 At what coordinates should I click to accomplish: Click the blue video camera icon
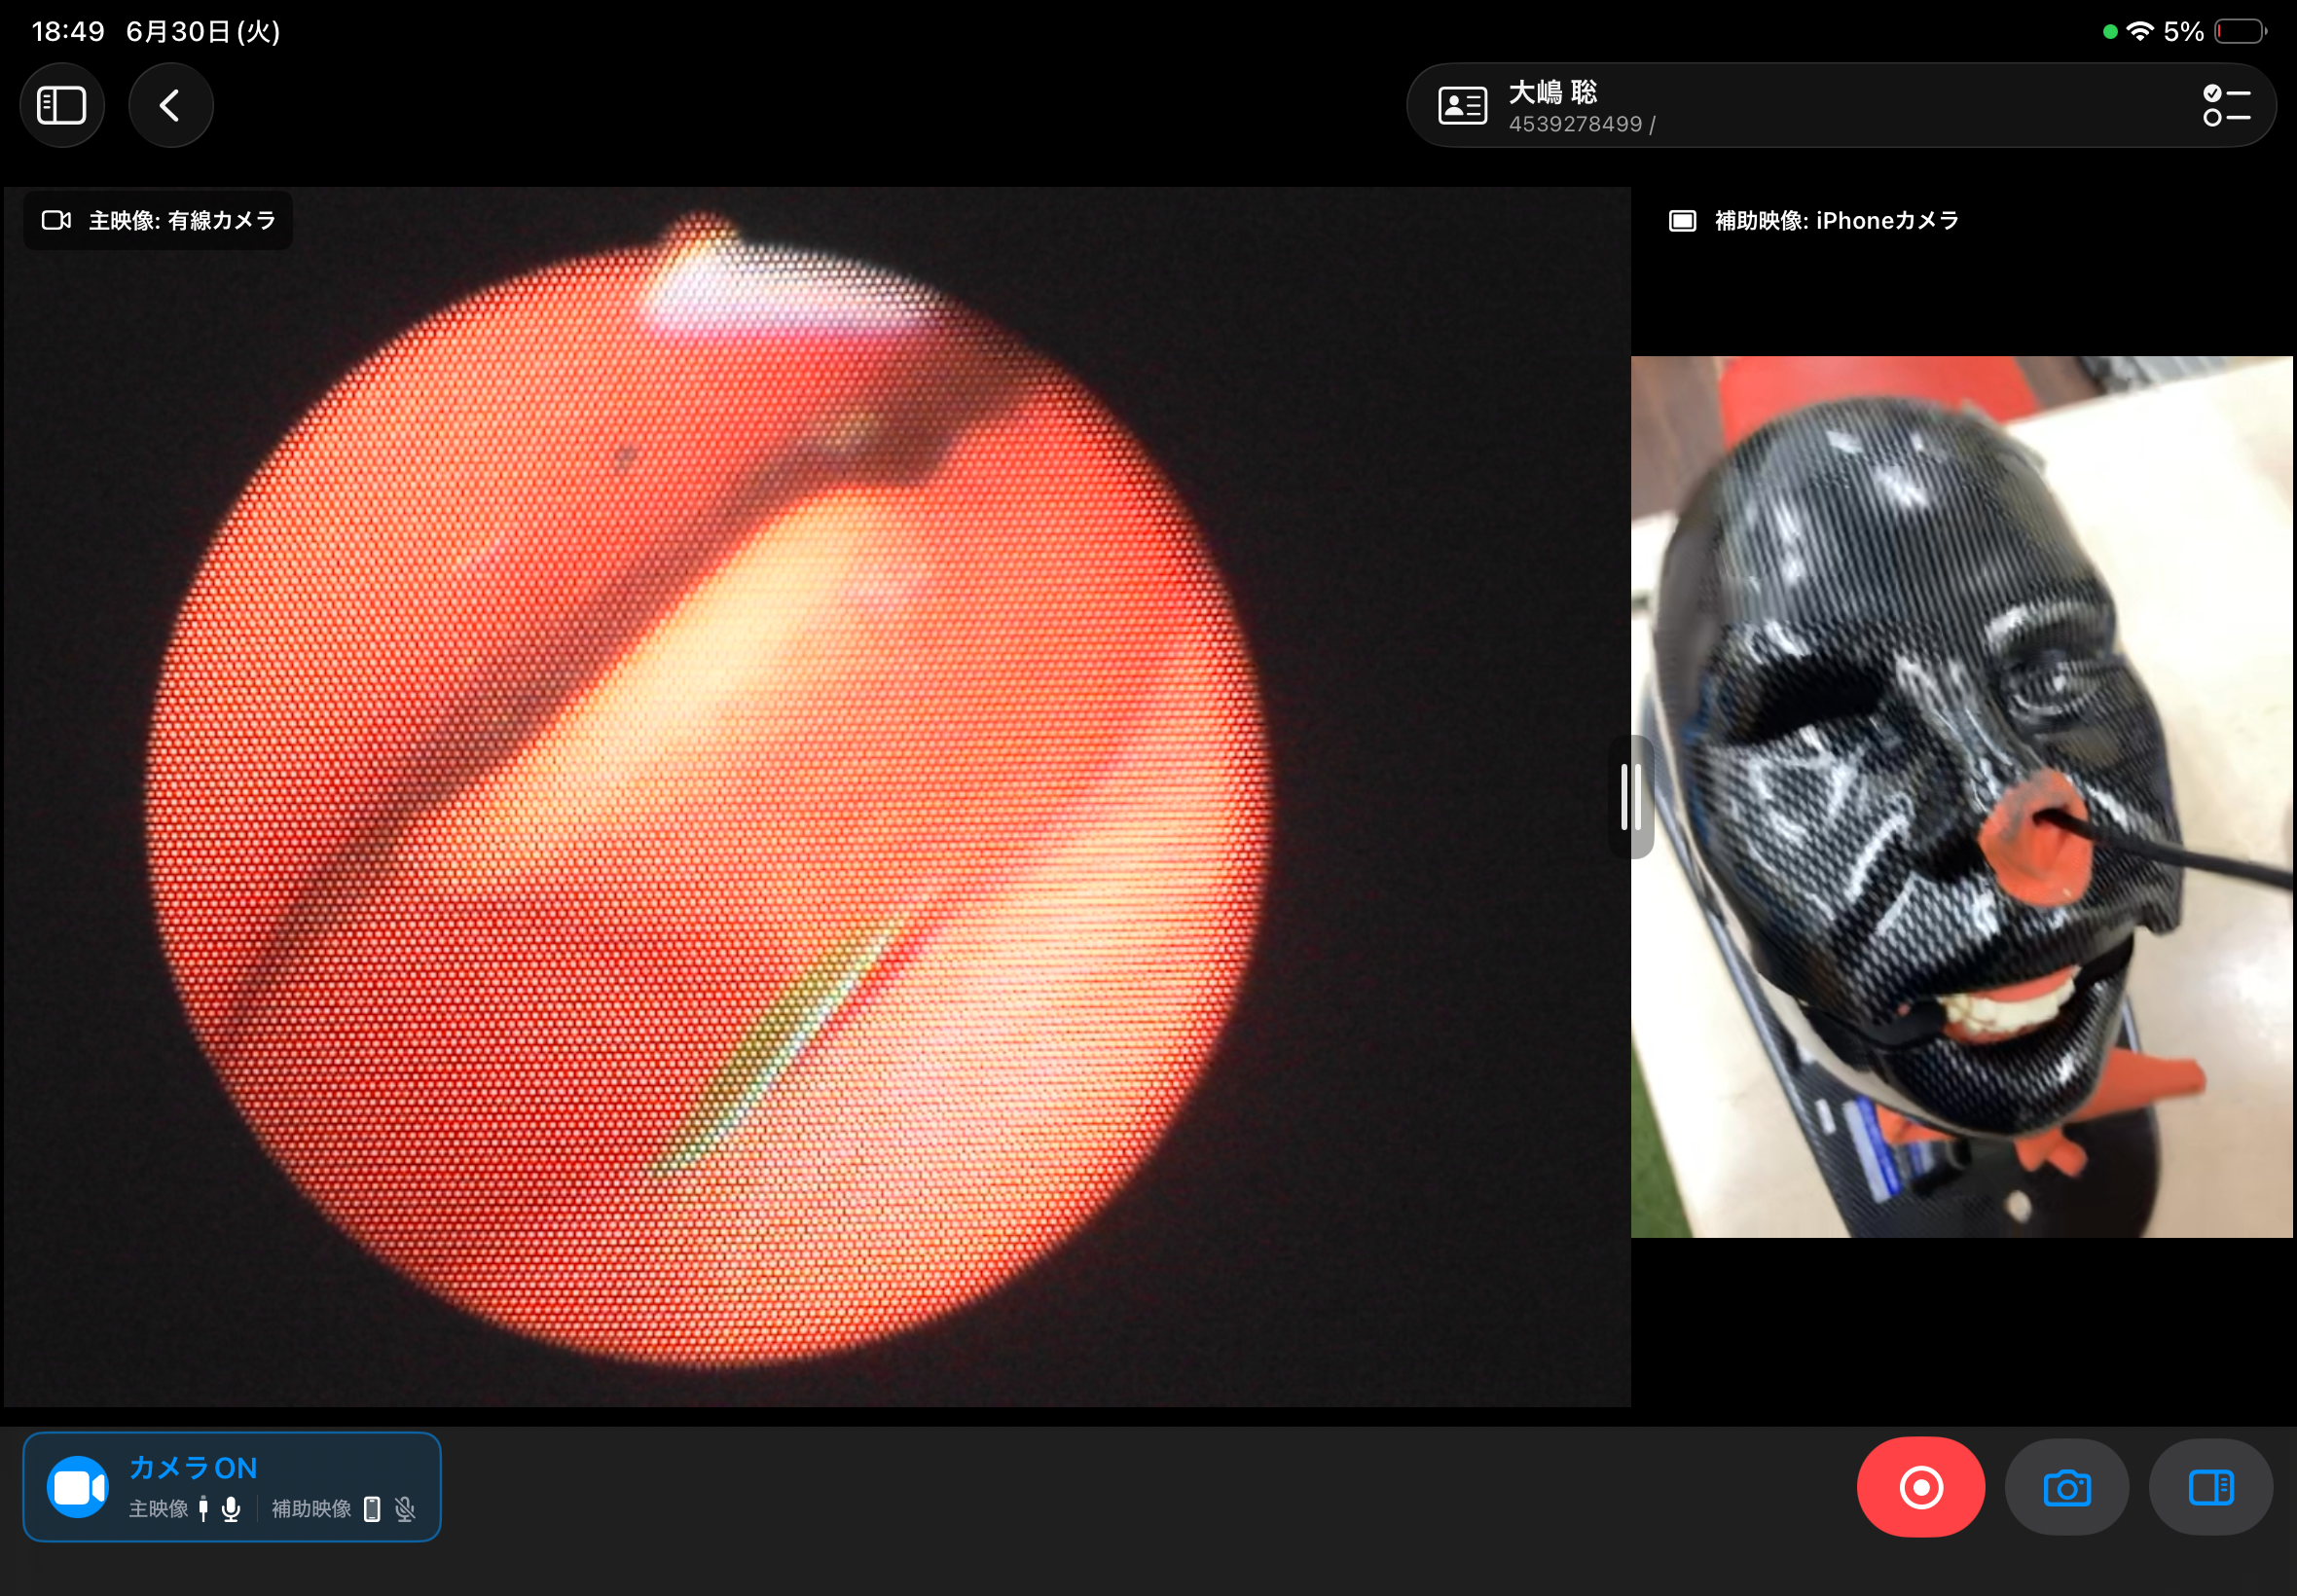click(x=78, y=1487)
